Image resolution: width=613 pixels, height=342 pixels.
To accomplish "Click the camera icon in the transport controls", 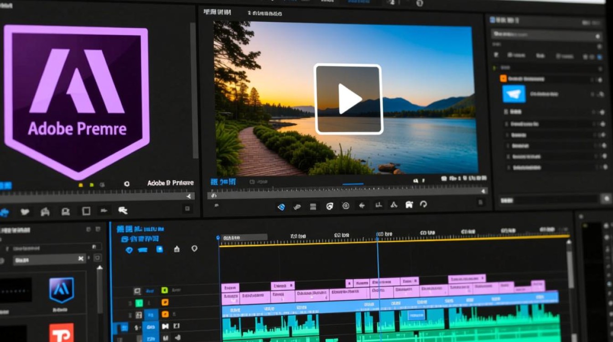I will 409,205.
